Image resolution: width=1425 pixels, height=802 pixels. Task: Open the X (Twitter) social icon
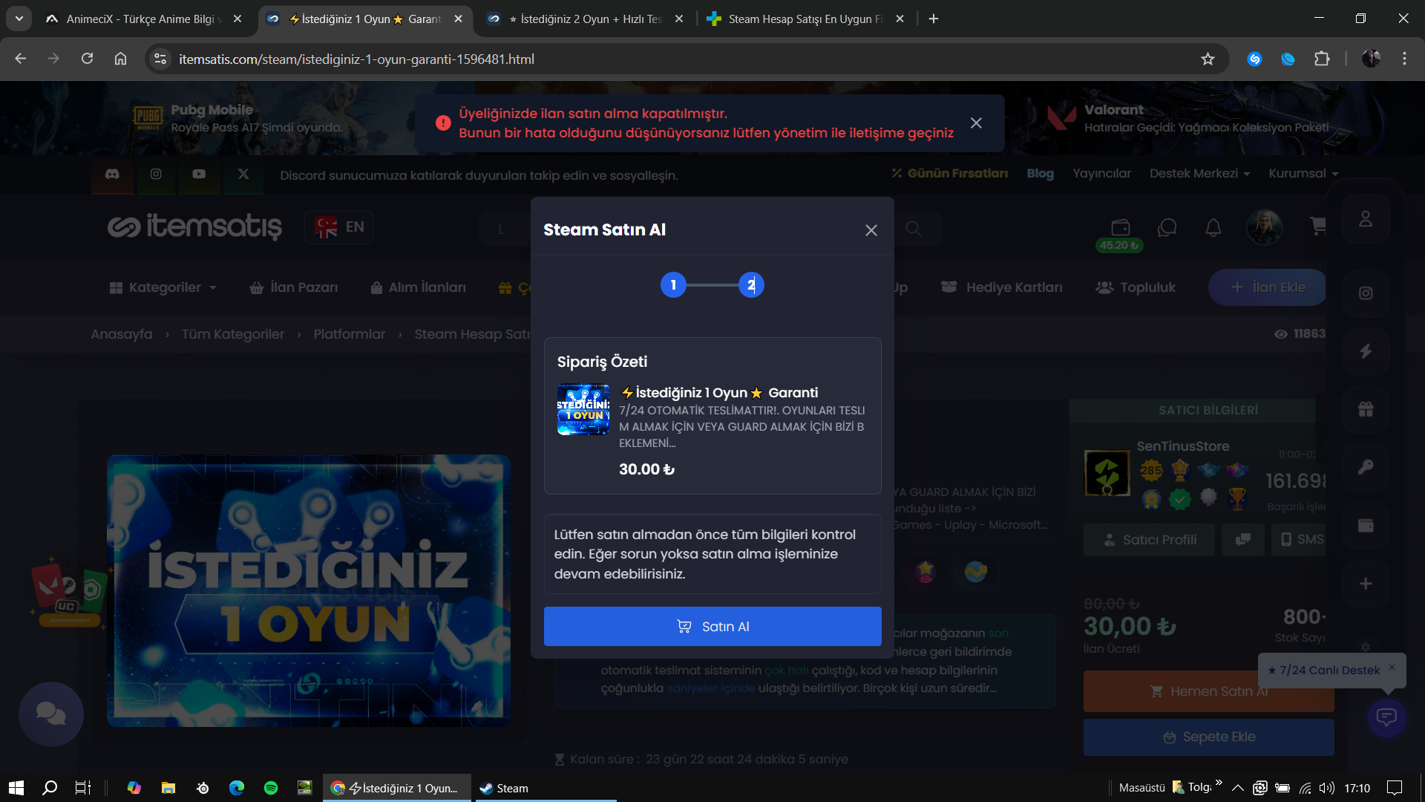[x=243, y=174]
